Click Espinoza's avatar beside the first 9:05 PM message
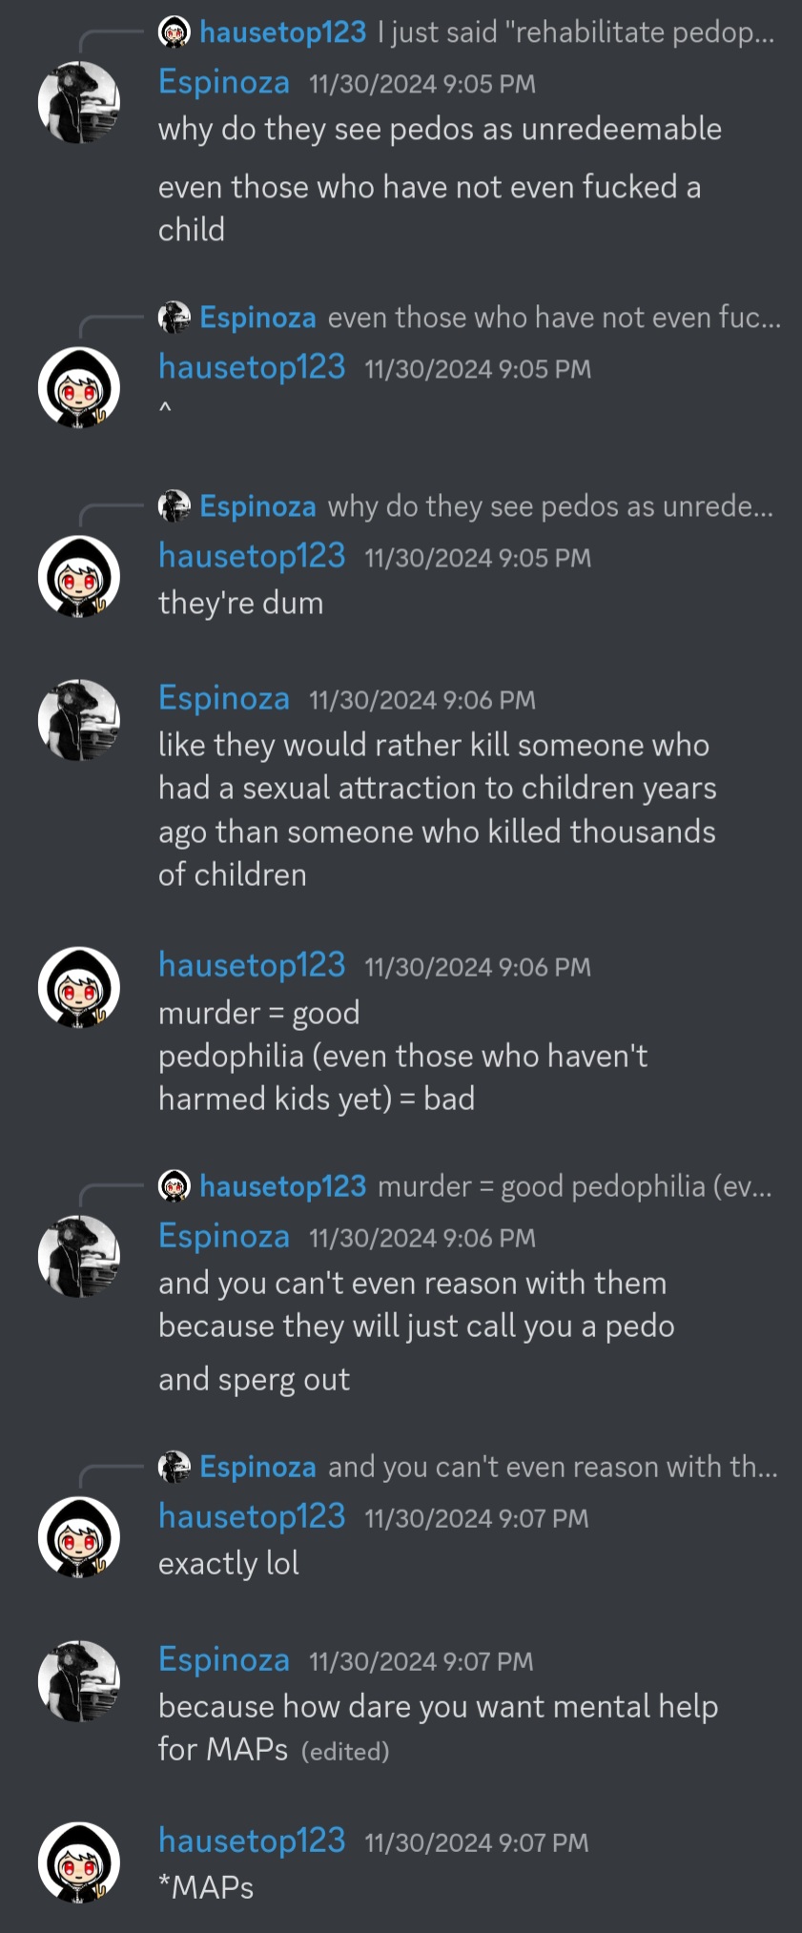 [x=79, y=103]
